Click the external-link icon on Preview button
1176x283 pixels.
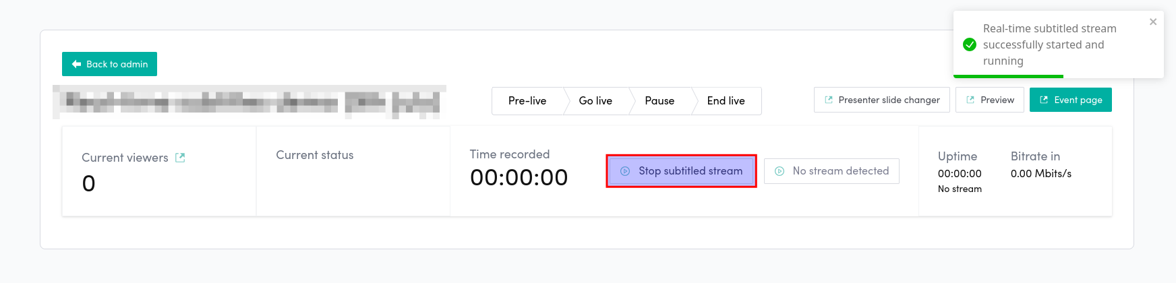tap(970, 100)
